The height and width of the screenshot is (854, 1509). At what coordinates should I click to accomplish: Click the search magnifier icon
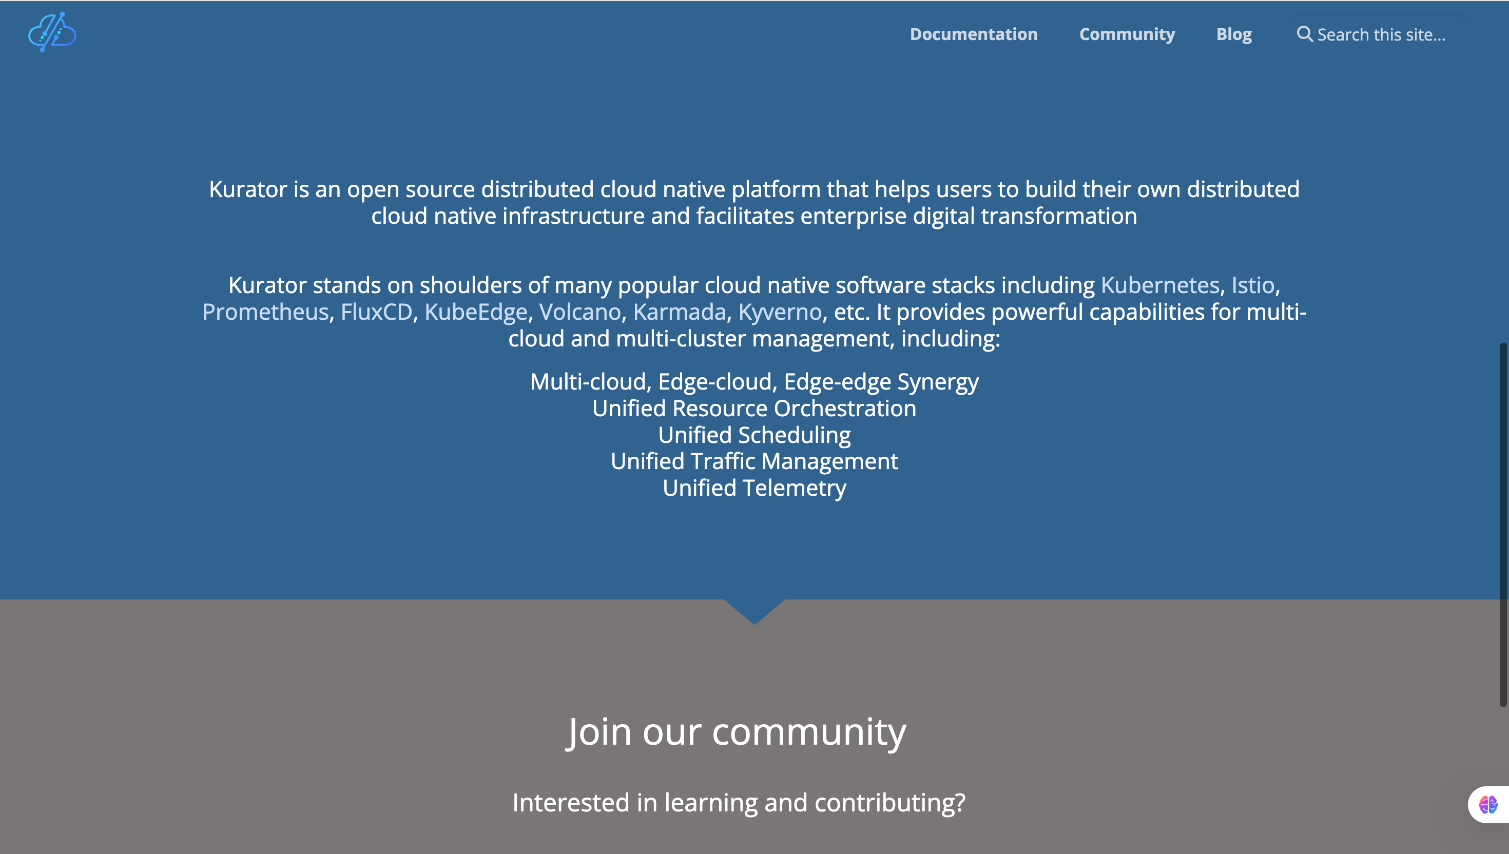coord(1304,34)
